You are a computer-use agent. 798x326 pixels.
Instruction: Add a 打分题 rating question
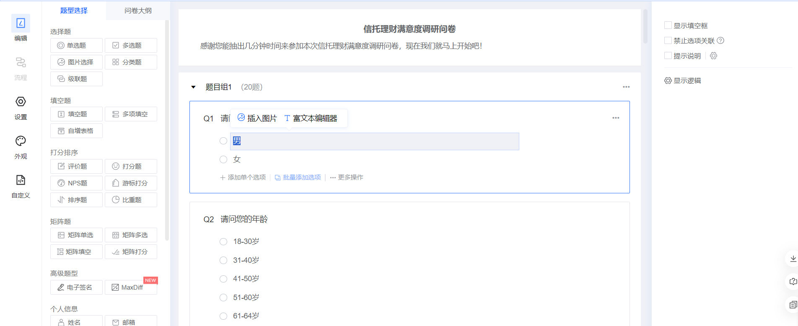[131, 166]
